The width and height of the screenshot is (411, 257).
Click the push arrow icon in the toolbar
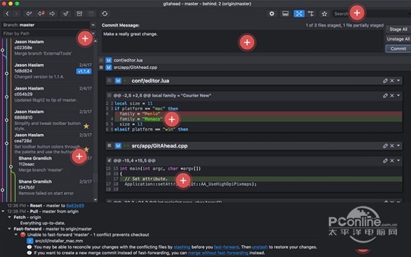click(52, 14)
